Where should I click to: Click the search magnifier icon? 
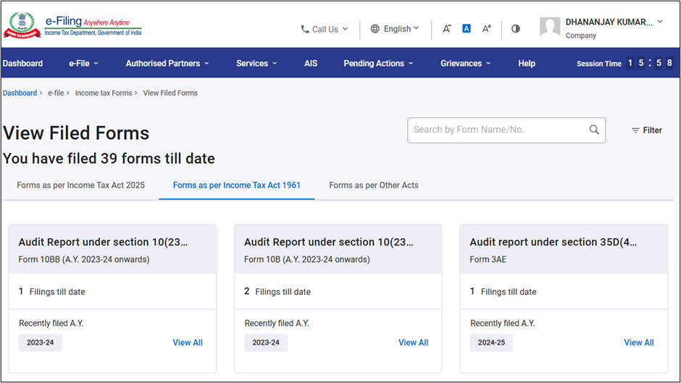point(594,130)
